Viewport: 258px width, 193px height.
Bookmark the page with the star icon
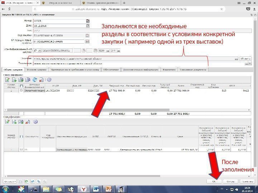click(x=221, y=9)
